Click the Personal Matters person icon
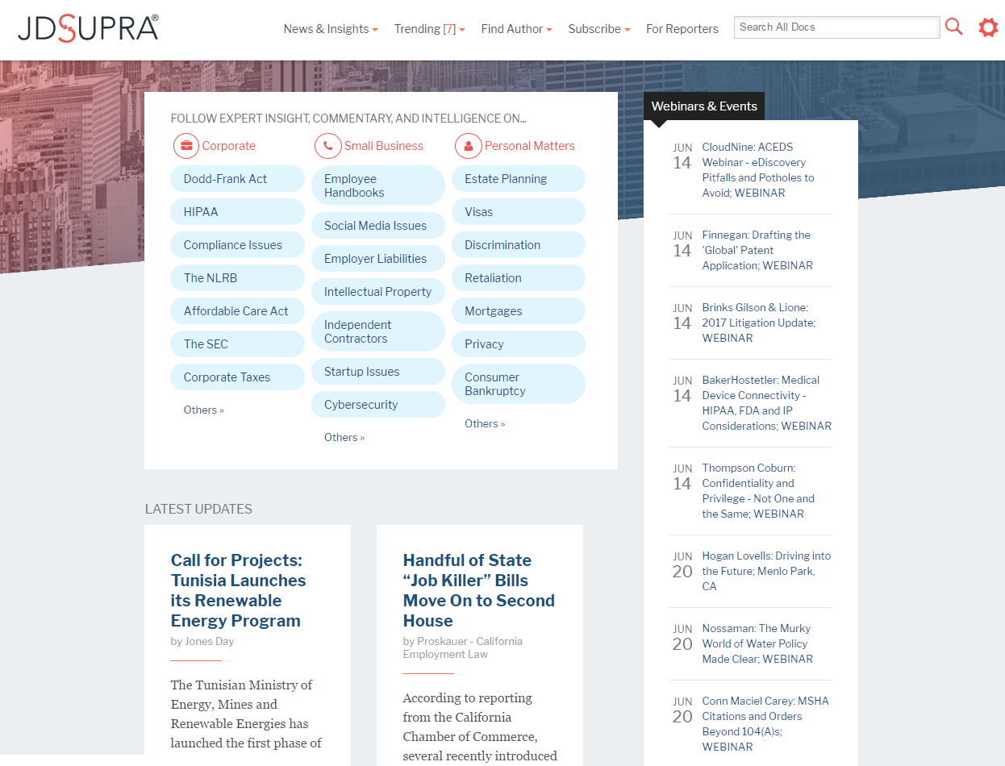Screen dimensions: 1005x766 pyautogui.click(x=468, y=146)
